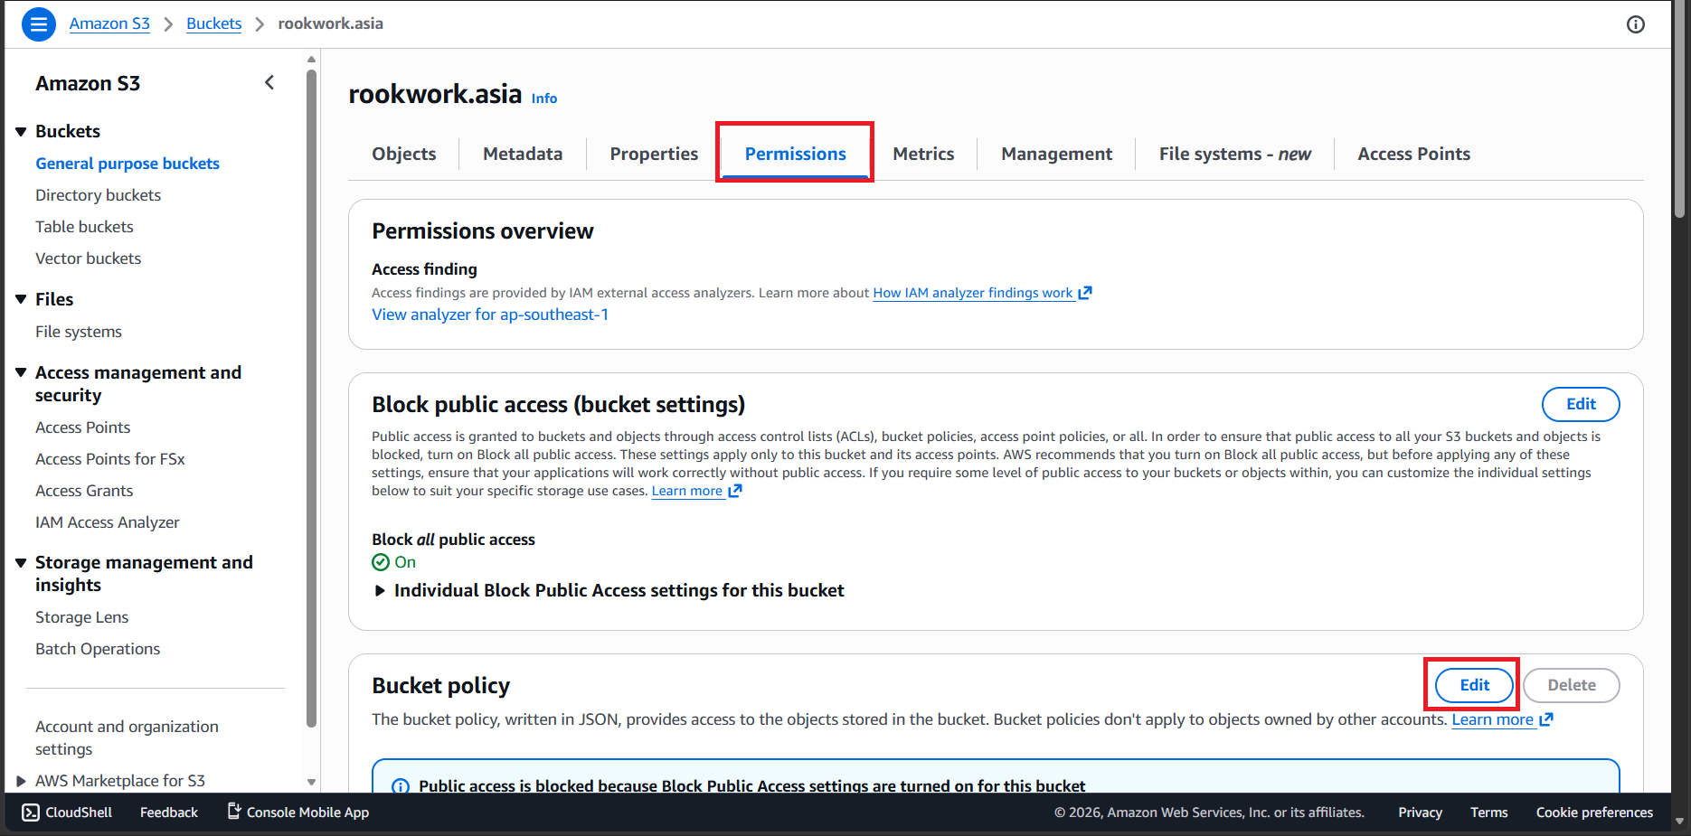Open Access Points in the sidebar

[83, 427]
